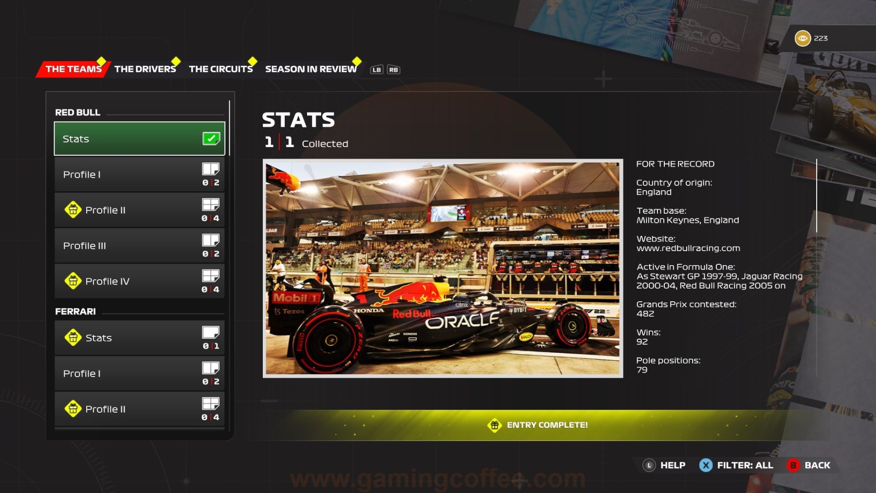
Task: Change FILTER: ALL setting
Action: pos(736,465)
